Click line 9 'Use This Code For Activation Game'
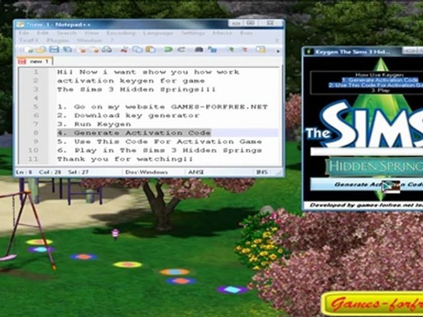This screenshot has height=317, width=423. coord(160,141)
